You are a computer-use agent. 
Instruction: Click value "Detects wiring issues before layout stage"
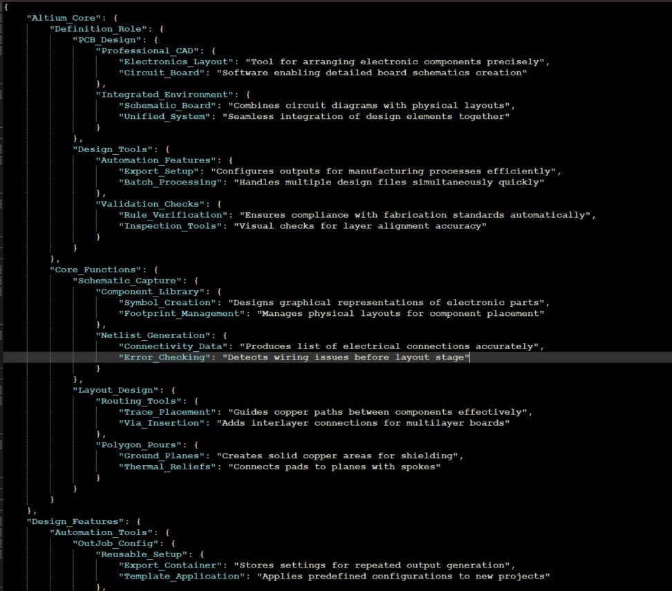[x=346, y=357]
